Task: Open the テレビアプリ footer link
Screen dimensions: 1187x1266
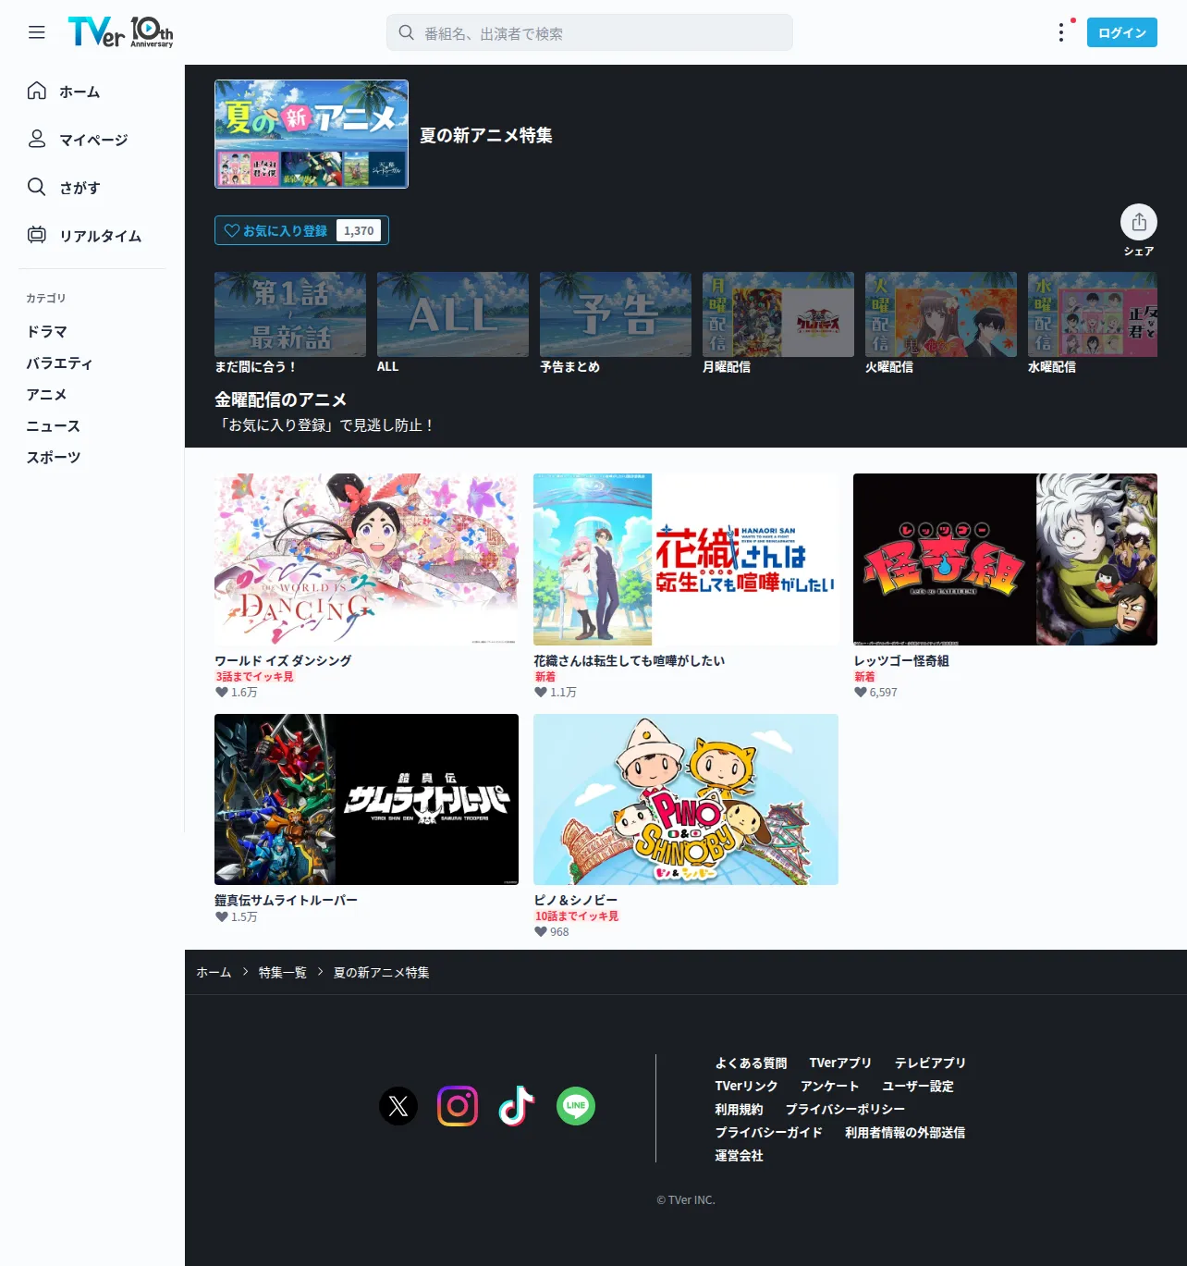Action: coord(930,1063)
